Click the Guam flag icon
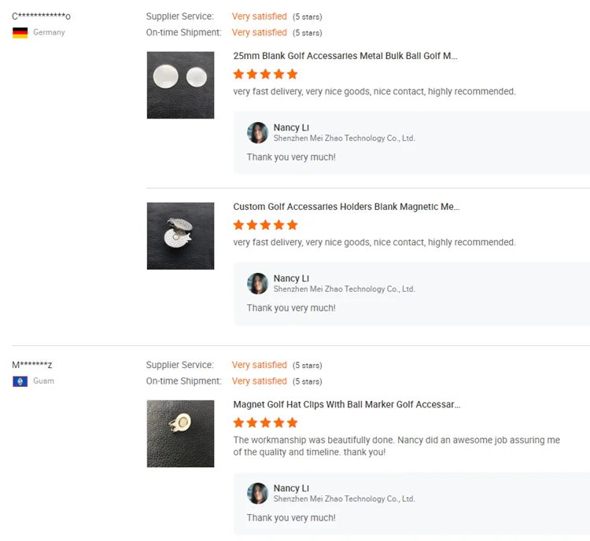This screenshot has width=590, height=541. point(20,381)
